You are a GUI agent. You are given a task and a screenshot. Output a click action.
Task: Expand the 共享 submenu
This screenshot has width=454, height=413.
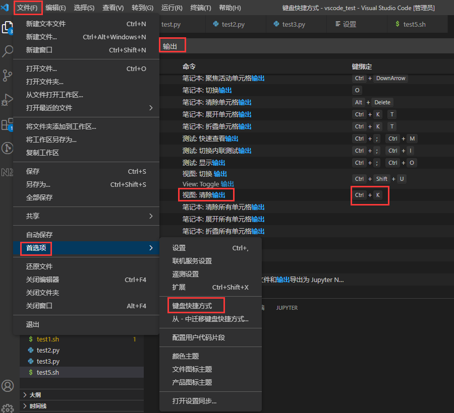pyautogui.click(x=86, y=216)
